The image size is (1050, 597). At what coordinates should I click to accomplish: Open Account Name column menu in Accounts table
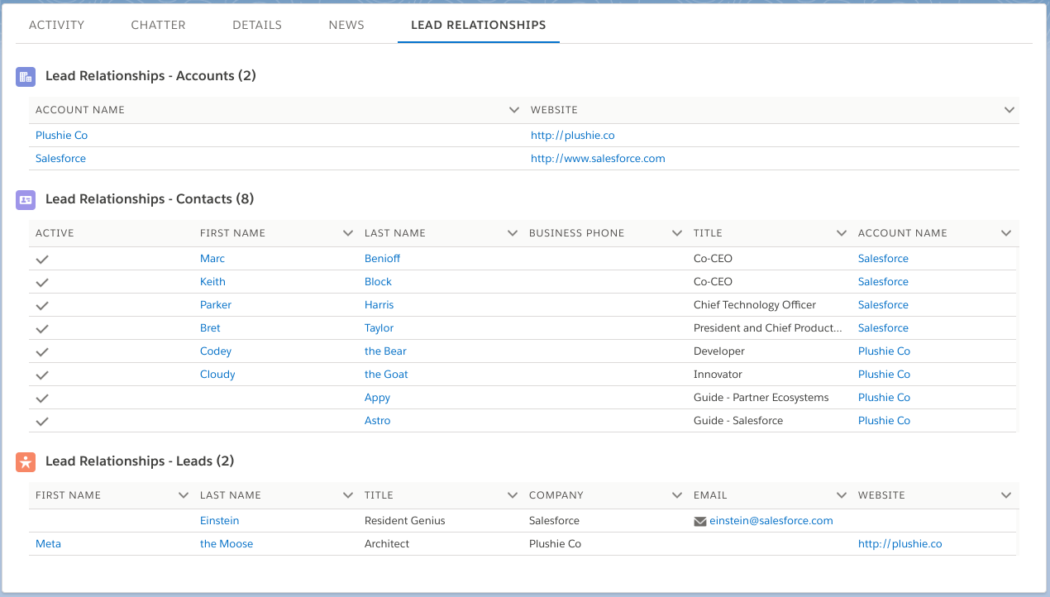point(513,110)
